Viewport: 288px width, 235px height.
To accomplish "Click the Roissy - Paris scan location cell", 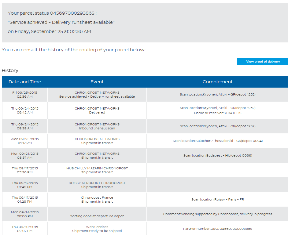I will (x=217, y=199).
